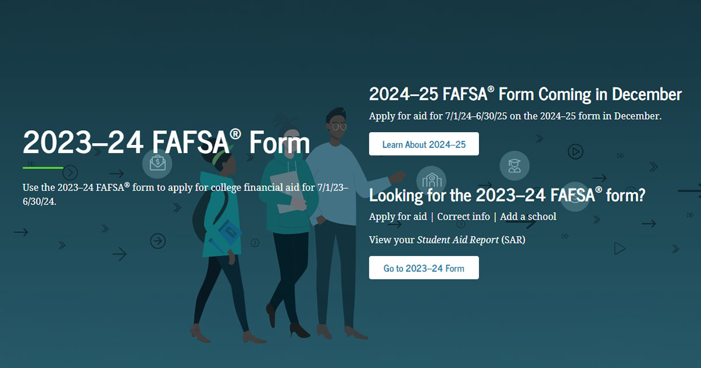Screen dimensions: 701x368
Task: Click the school building icon
Action: click(x=431, y=180)
